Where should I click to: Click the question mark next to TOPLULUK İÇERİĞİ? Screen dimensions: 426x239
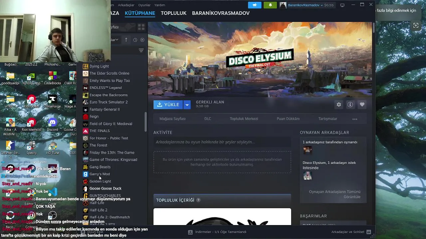(x=198, y=200)
